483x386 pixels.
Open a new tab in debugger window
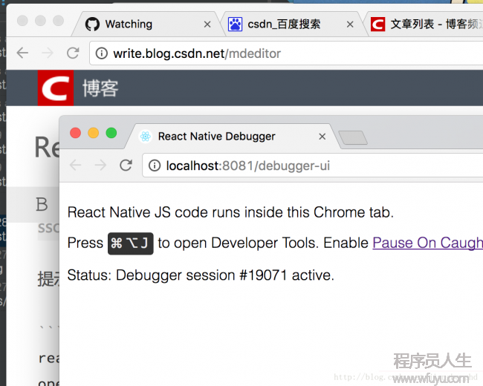(353, 137)
